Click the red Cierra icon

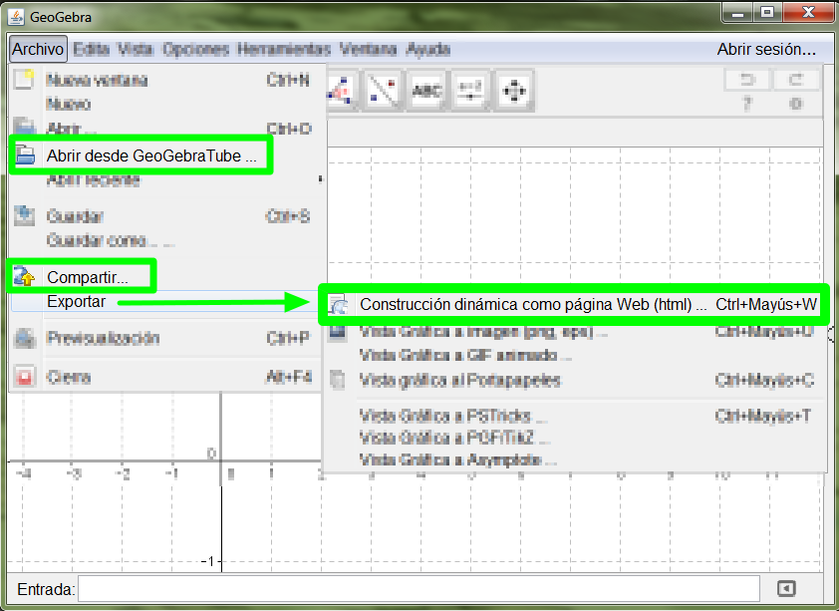coord(24,376)
